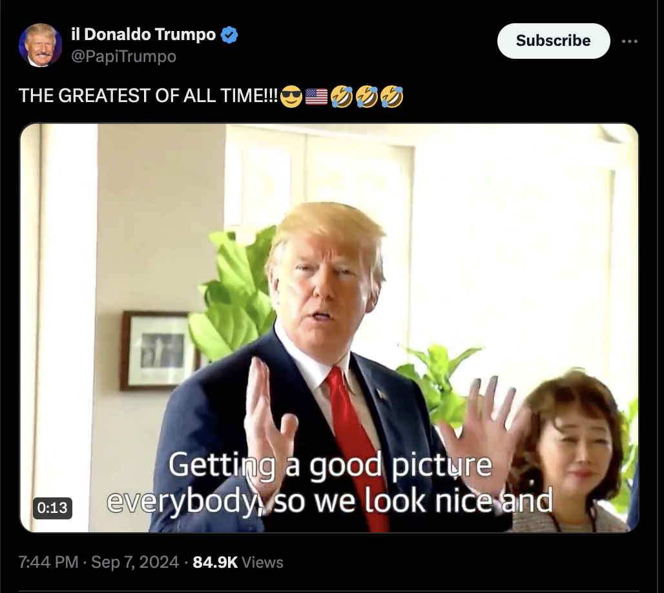This screenshot has width=664, height=593.
Task: Play the embedded video
Action: [329, 328]
